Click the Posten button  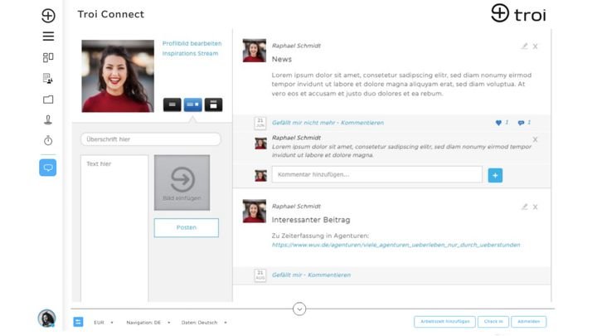coord(187,227)
